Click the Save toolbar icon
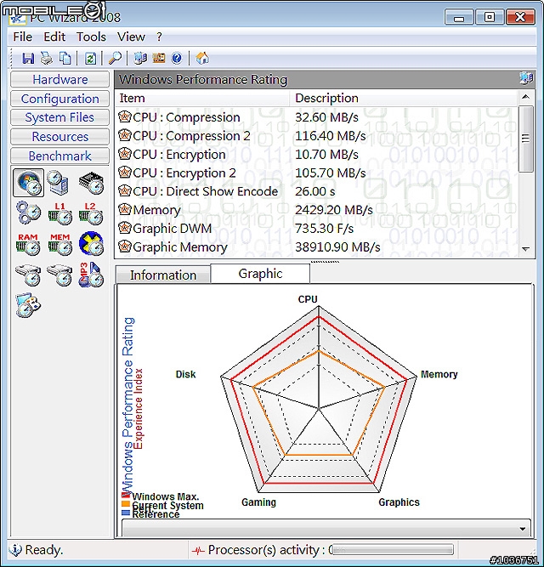 (x=28, y=58)
